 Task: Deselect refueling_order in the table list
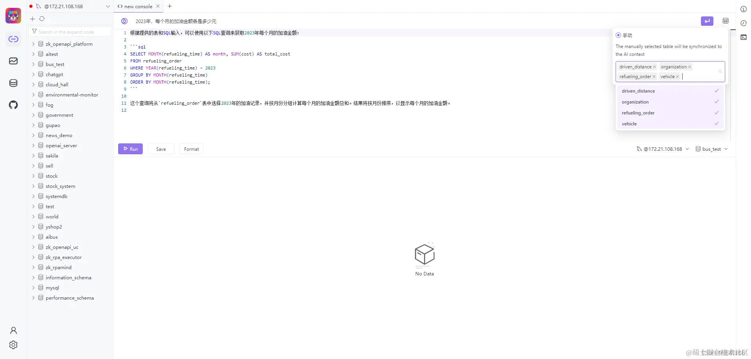click(670, 113)
